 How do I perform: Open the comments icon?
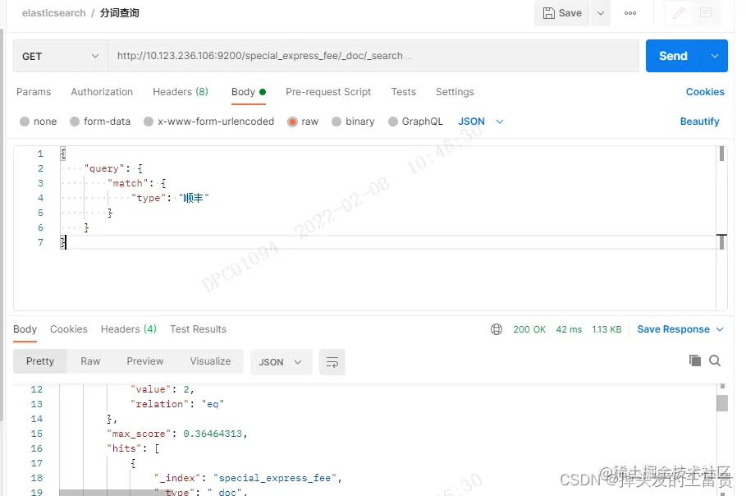point(706,13)
